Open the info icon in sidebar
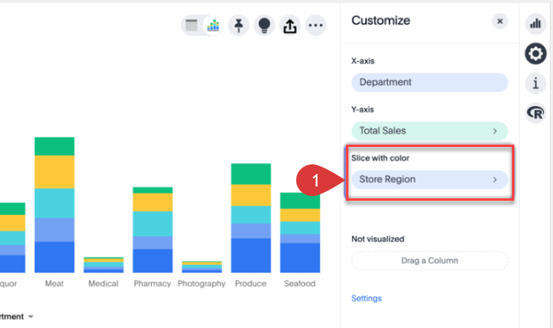Image resolution: width=553 pixels, height=328 pixels. coord(536,83)
